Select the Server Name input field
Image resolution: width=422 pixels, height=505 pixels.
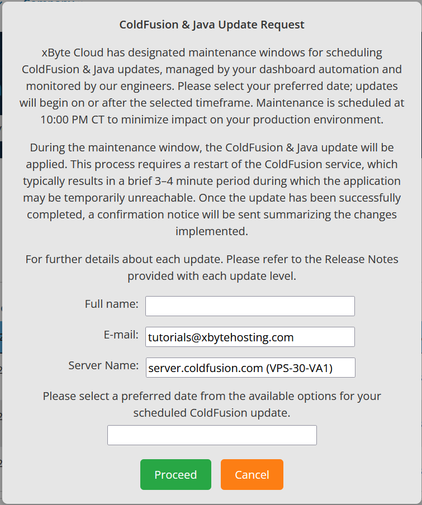(250, 368)
